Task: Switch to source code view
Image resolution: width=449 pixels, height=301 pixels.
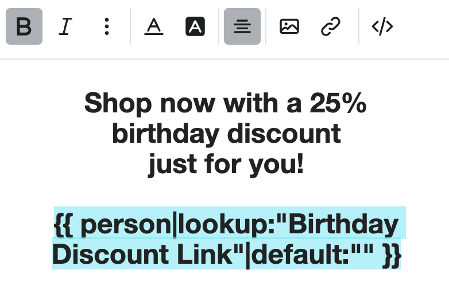Action: click(x=382, y=26)
